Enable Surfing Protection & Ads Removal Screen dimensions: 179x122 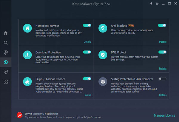162,79
